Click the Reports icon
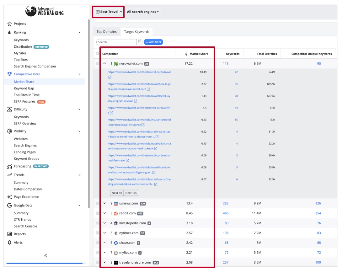Viewport: 342px width, 273px height. pyautogui.click(x=9, y=234)
